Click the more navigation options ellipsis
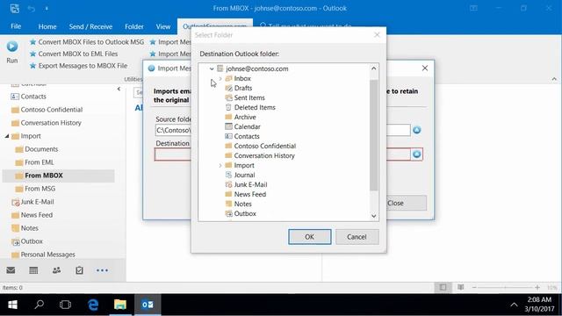The height and width of the screenshot is (316, 562). click(x=102, y=270)
